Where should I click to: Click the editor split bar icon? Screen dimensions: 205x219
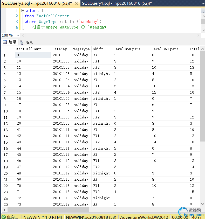pyautogui.click(x=203, y=10)
